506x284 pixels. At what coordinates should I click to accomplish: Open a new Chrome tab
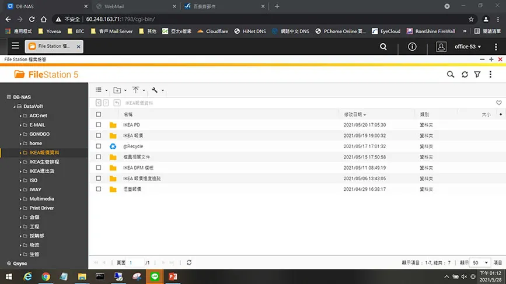277,6
